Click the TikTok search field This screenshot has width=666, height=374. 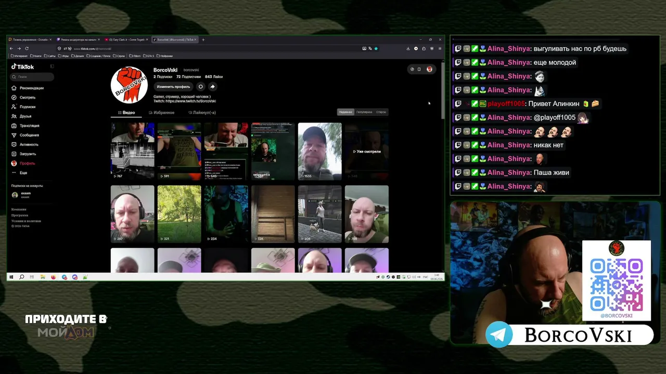33,77
